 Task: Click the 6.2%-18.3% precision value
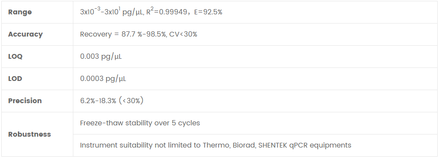pos(98,101)
